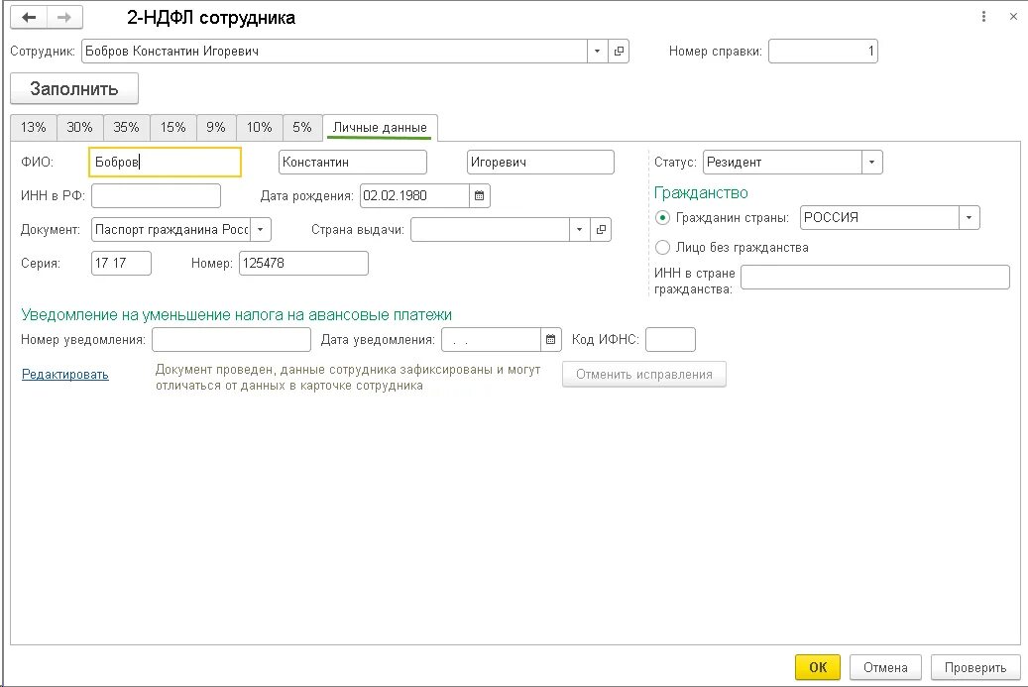This screenshot has width=1028, height=687.
Task: Click the Номер уведомления input field
Action: (231, 340)
